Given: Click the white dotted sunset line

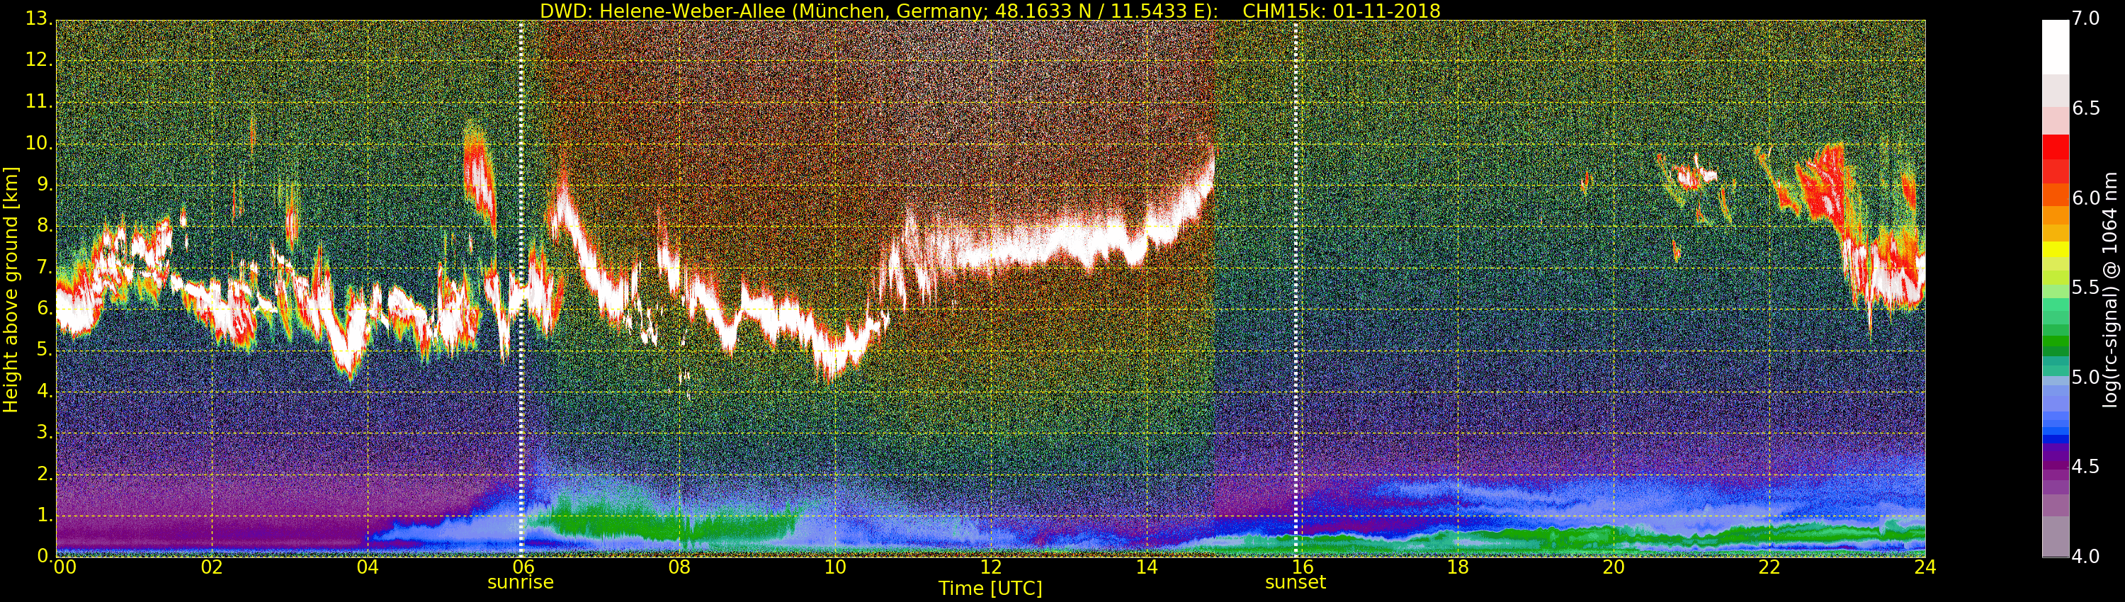Looking at the screenshot, I should [1296, 289].
